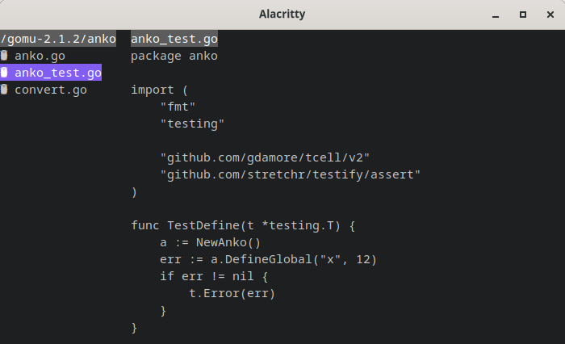565x344 pixels.
Task: Click the import keyword in the preview
Action: point(152,90)
